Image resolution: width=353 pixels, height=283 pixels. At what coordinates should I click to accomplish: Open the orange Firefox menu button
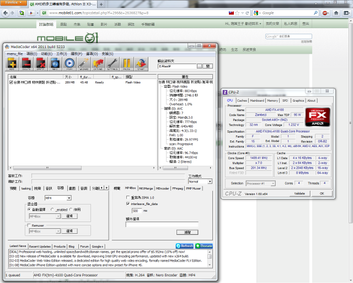coord(13,3)
